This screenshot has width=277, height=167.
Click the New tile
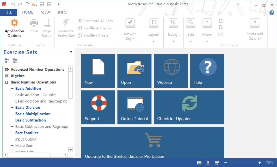coord(98,71)
